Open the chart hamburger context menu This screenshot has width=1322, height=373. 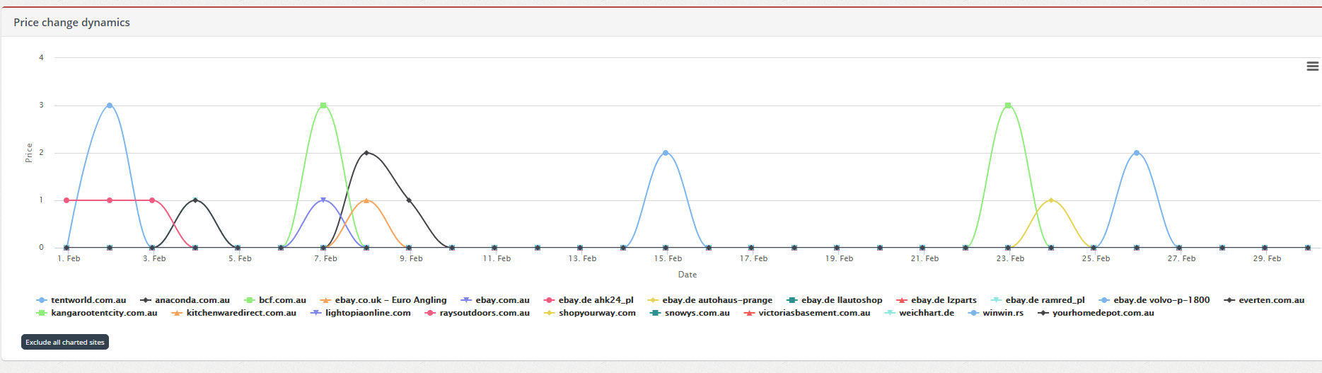point(1312,66)
